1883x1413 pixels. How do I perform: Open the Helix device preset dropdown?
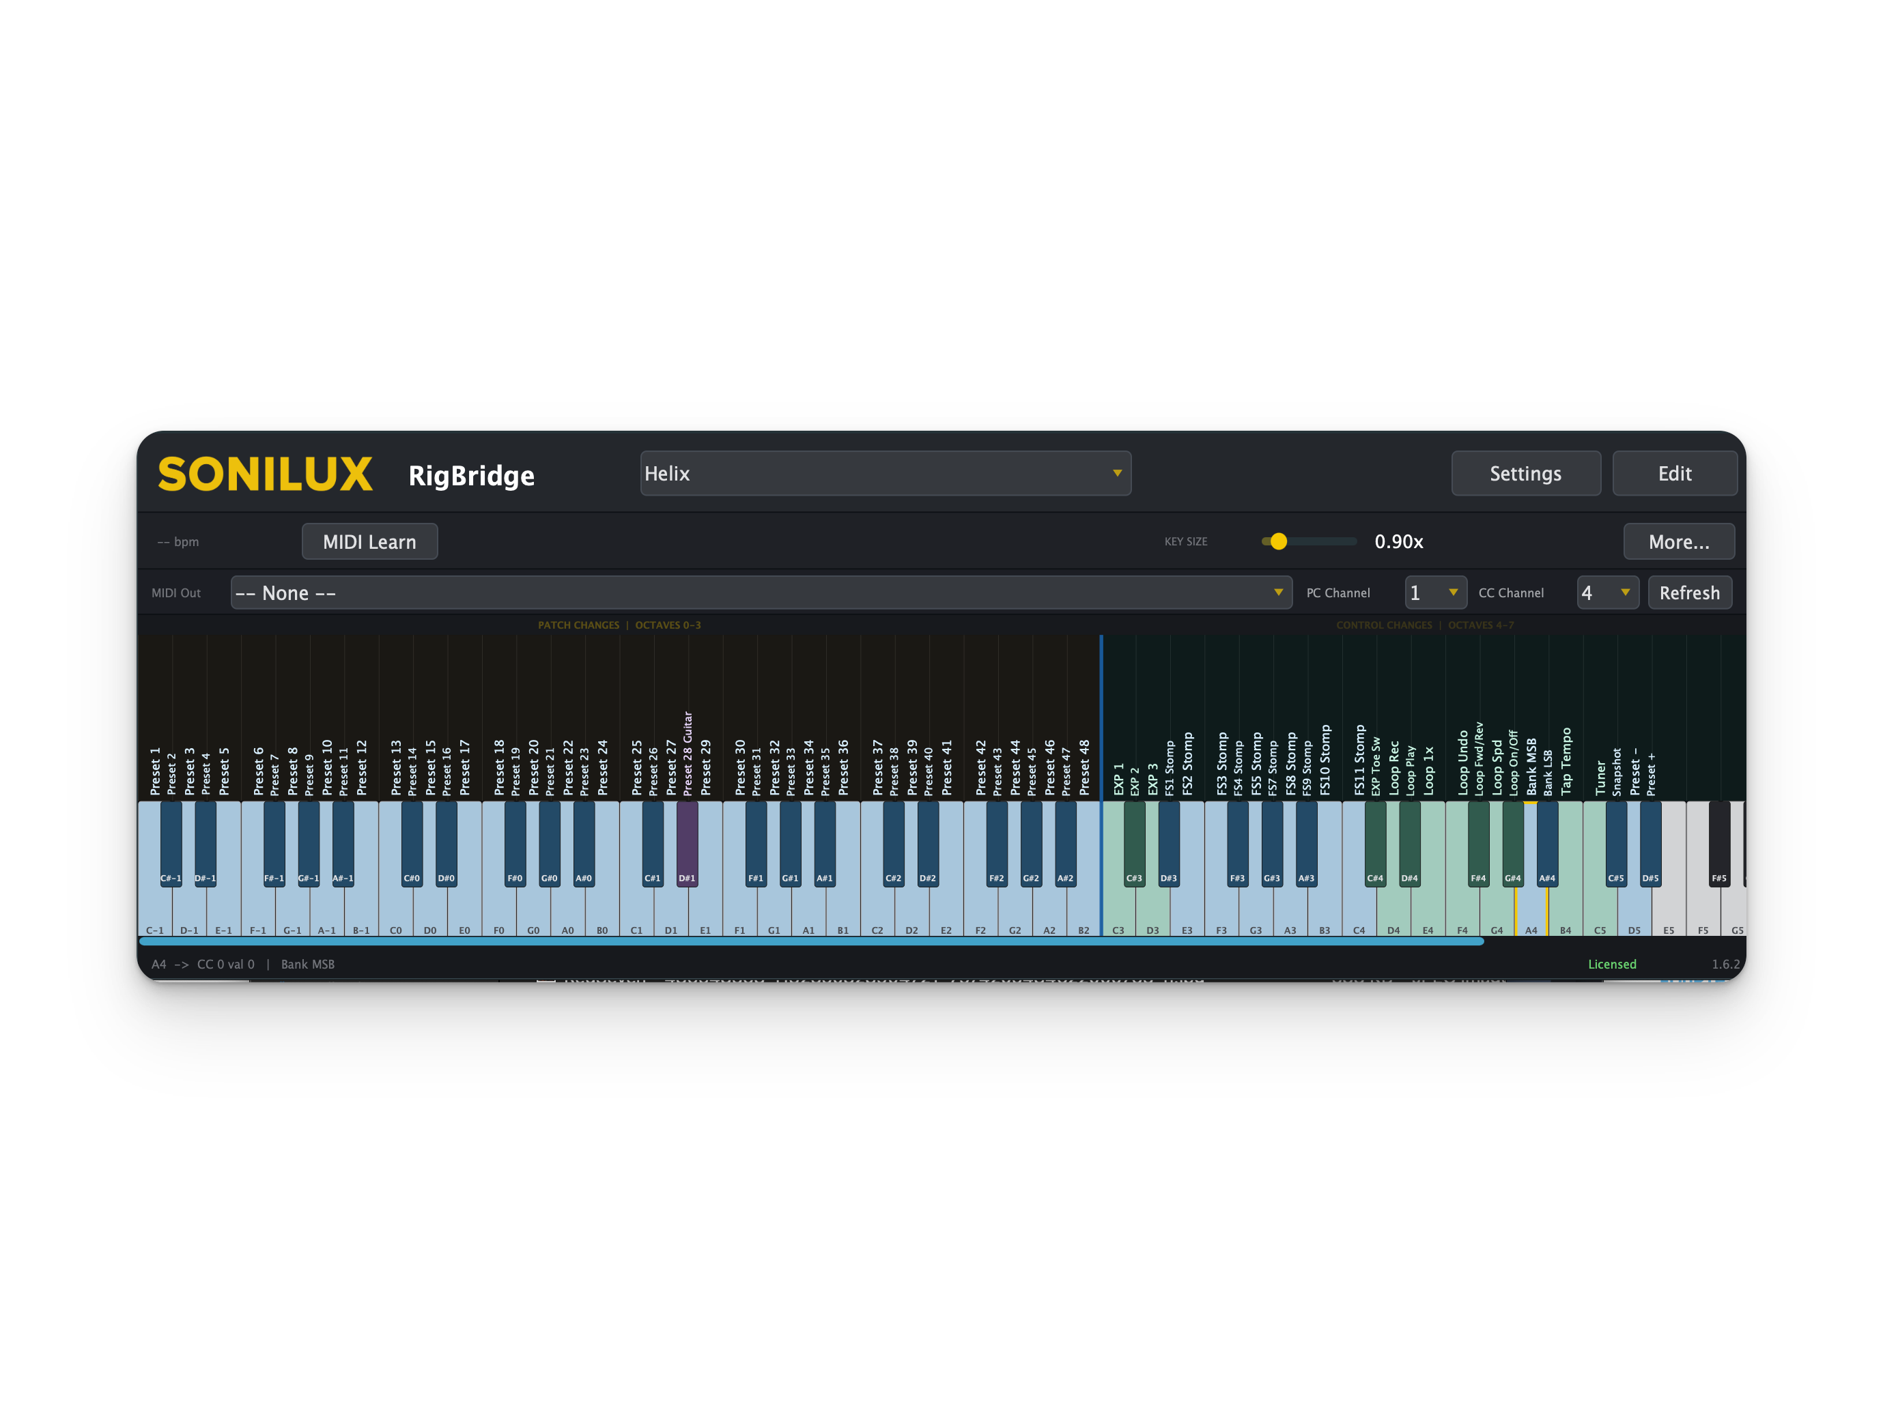tap(886, 473)
